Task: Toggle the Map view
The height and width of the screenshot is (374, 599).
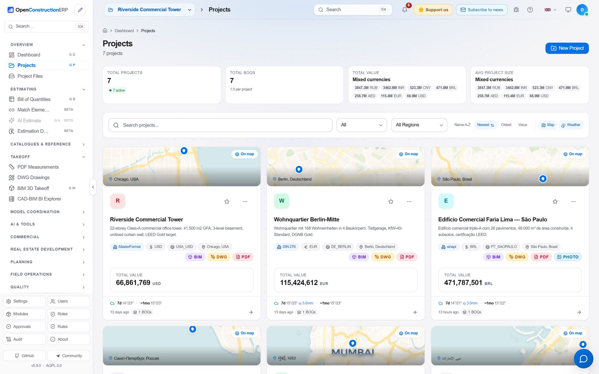Action: tap(548, 125)
